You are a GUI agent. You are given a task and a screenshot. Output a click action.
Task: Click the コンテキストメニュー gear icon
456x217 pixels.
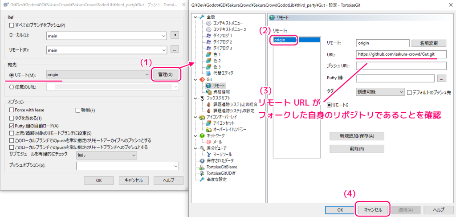tap(208, 23)
